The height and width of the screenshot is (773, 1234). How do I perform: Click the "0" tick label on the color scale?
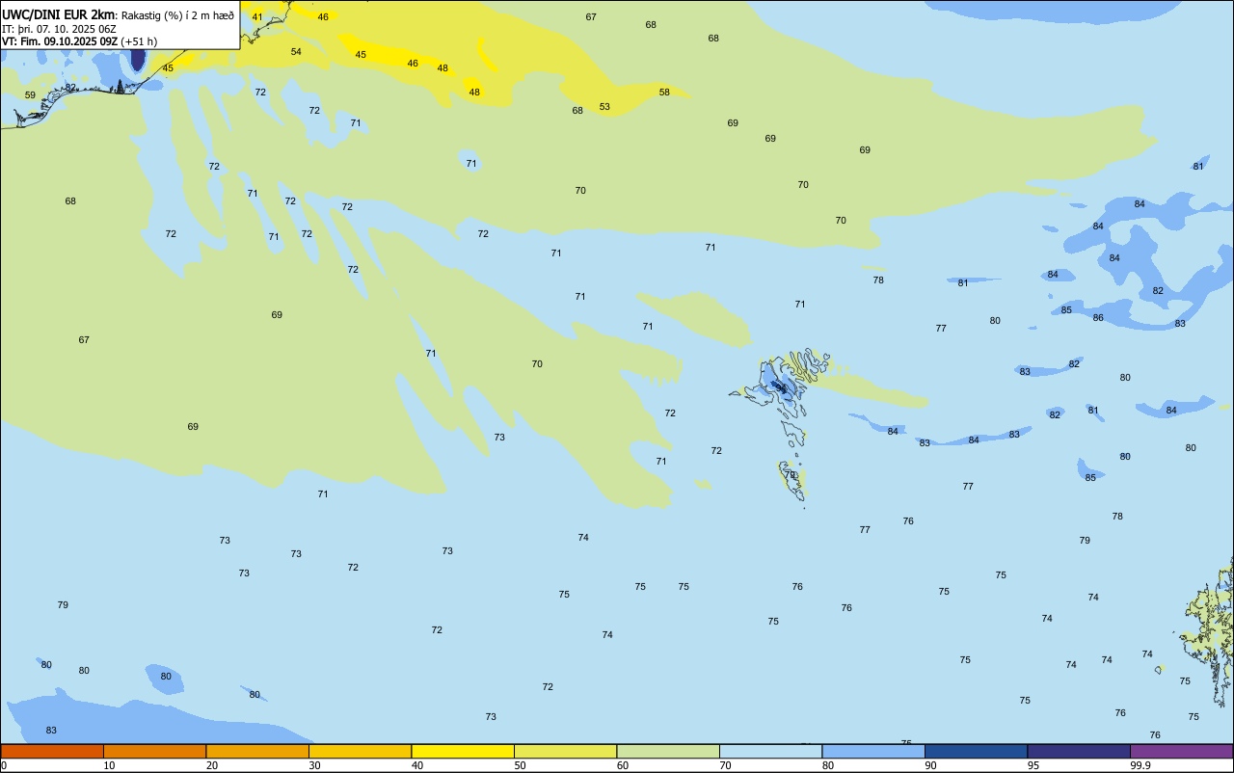click(4, 766)
